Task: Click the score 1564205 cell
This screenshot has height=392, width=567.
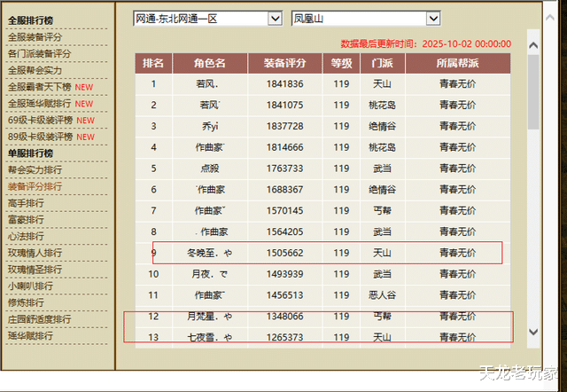Action: point(285,231)
